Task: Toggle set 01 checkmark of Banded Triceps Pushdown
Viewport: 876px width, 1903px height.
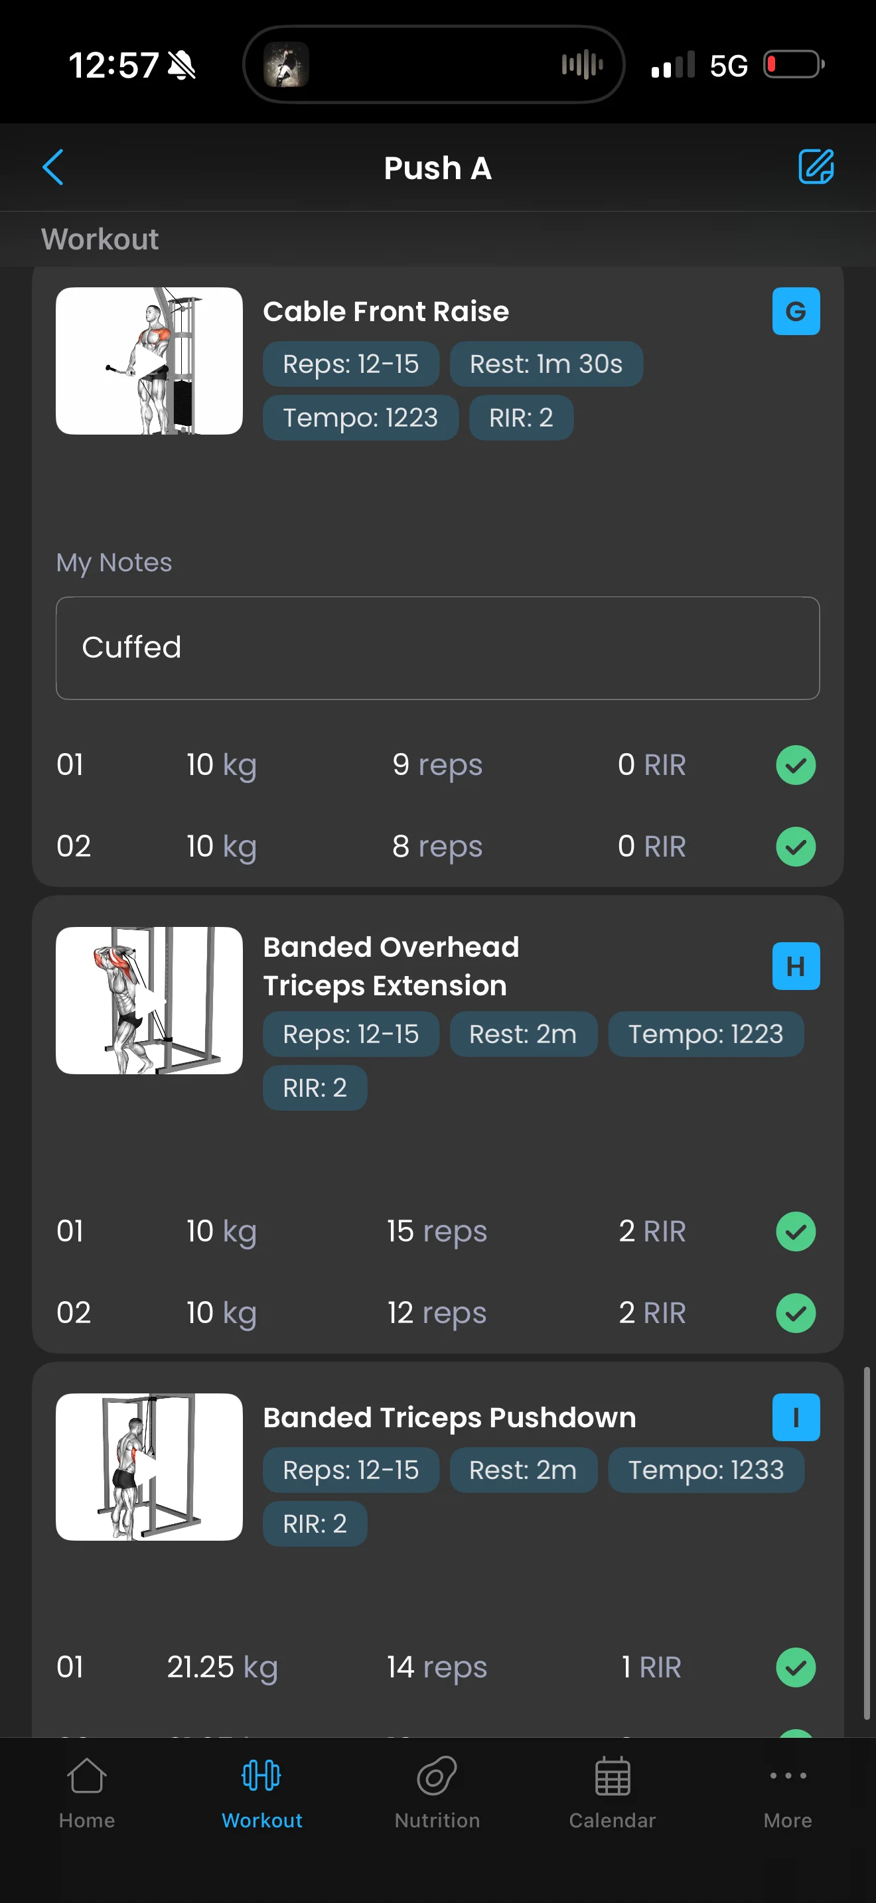Action: coord(796,1667)
